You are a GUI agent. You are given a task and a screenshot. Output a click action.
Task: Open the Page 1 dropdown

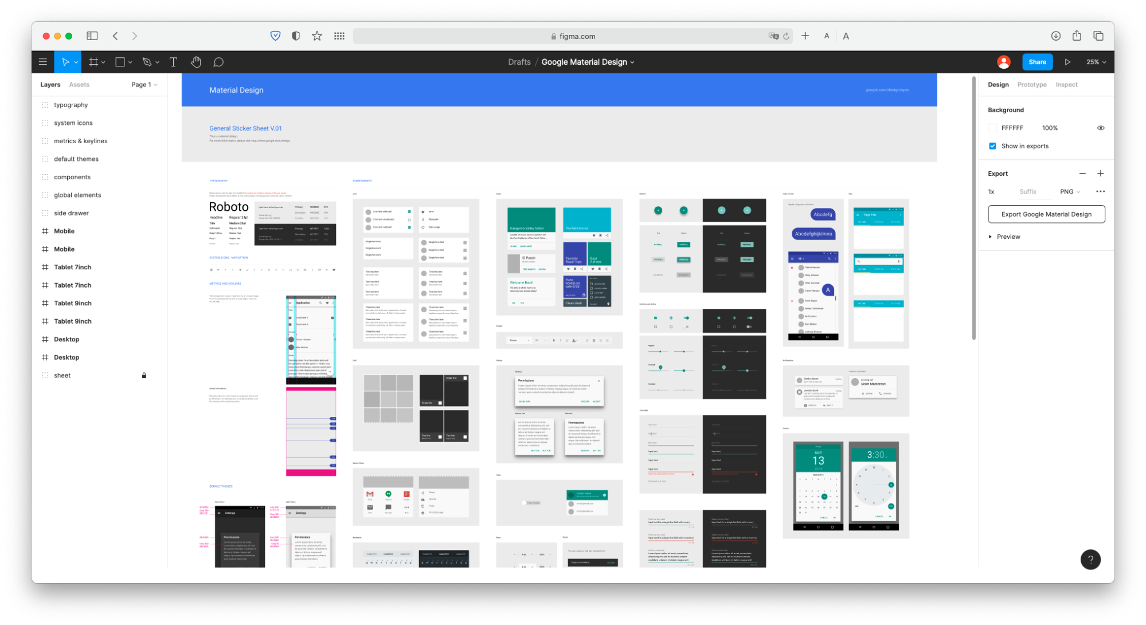144,85
